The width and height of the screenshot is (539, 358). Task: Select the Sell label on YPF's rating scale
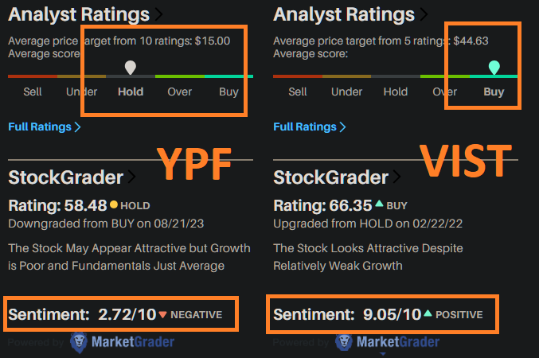[33, 91]
